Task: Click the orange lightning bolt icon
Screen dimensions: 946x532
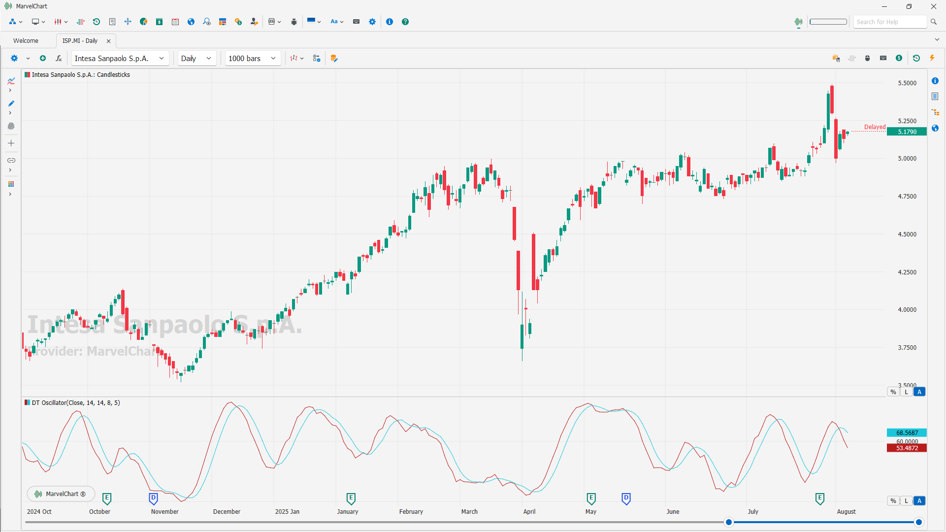Action: (932, 58)
